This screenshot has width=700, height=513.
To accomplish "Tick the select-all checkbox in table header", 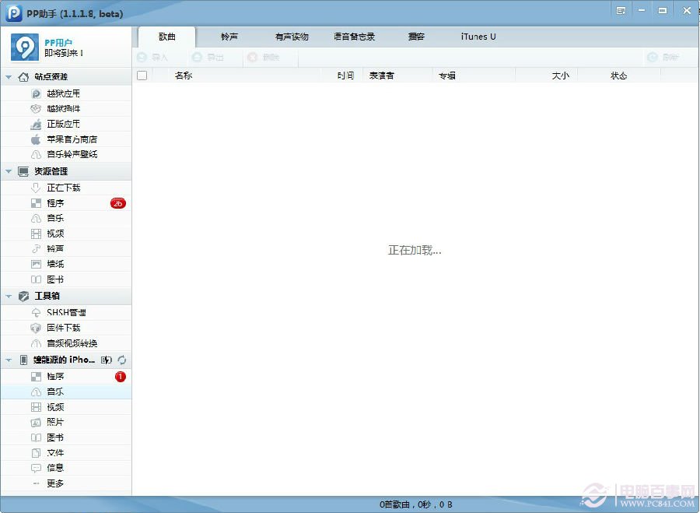I will click(142, 76).
